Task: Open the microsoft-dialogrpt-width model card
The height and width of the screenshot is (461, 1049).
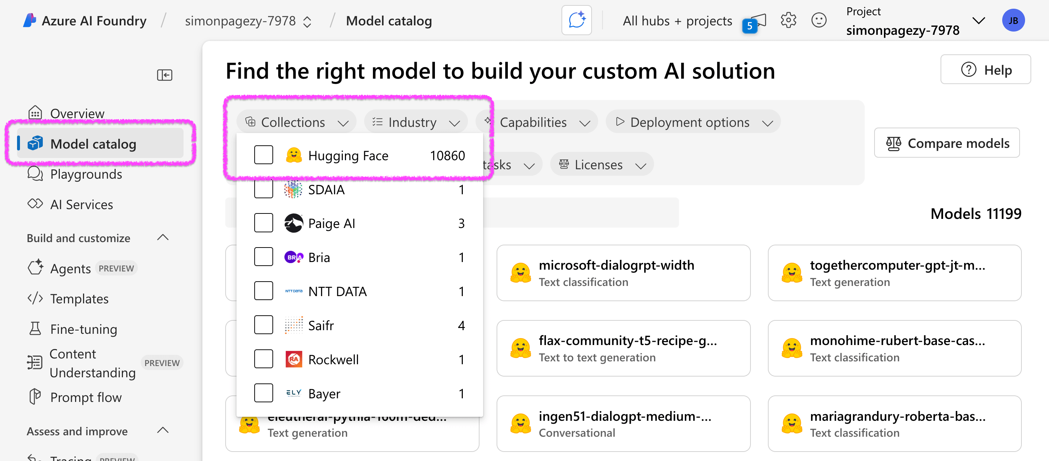Action: (623, 273)
